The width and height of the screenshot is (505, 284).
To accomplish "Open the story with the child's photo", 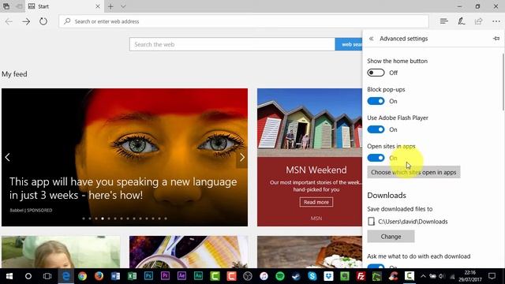I will (x=61, y=252).
